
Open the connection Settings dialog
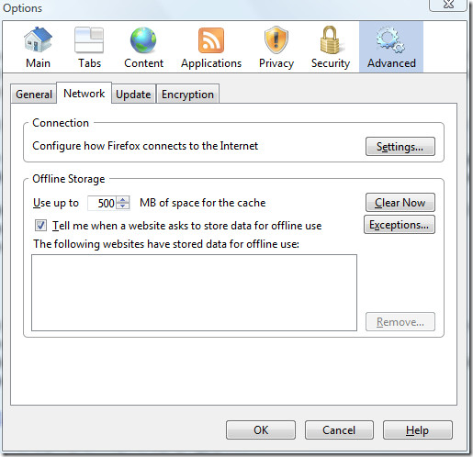point(400,147)
